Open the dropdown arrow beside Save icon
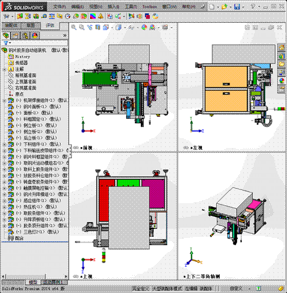Screen dimensions: 287x293 coord(243,7)
